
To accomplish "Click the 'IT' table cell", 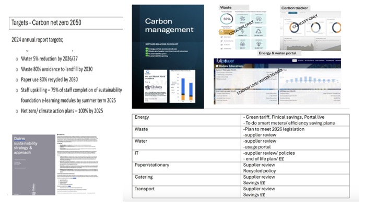I will pos(186,156).
